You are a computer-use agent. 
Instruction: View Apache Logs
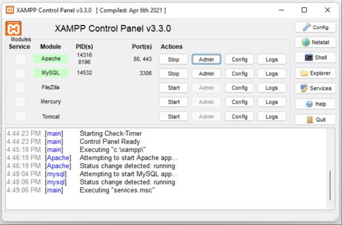pyautogui.click(x=272, y=59)
